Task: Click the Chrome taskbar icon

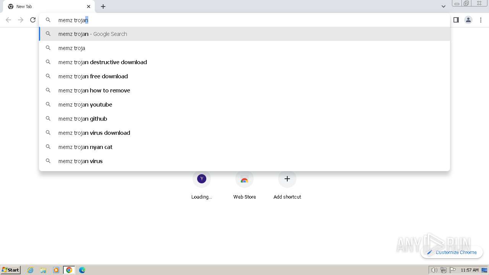Action: tap(69, 270)
